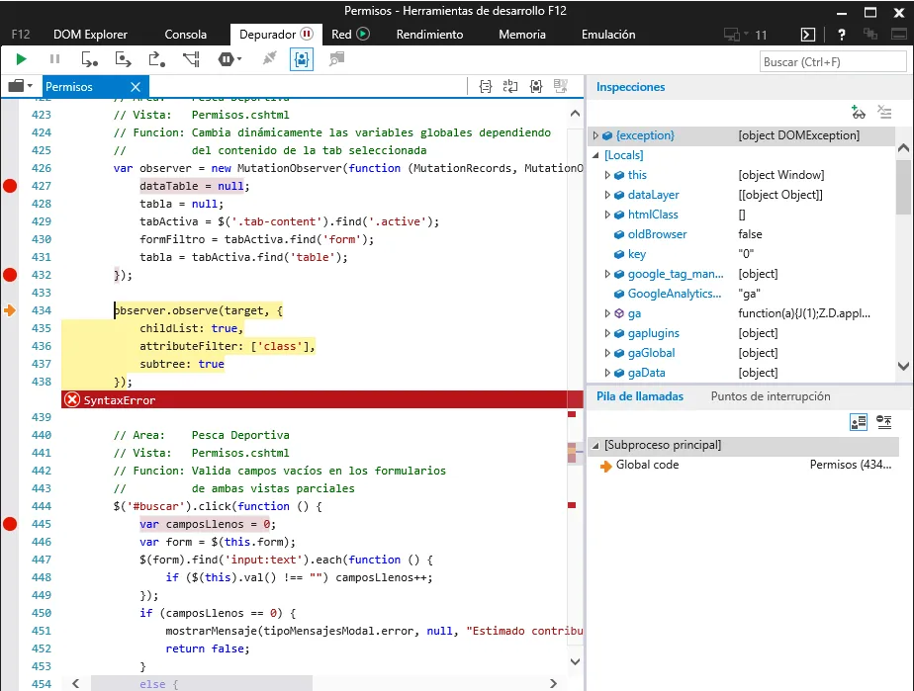
Task: Click the Step Into debugger icon
Action: [x=90, y=60]
